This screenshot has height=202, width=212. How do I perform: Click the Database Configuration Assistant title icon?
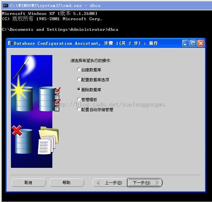[10, 43]
